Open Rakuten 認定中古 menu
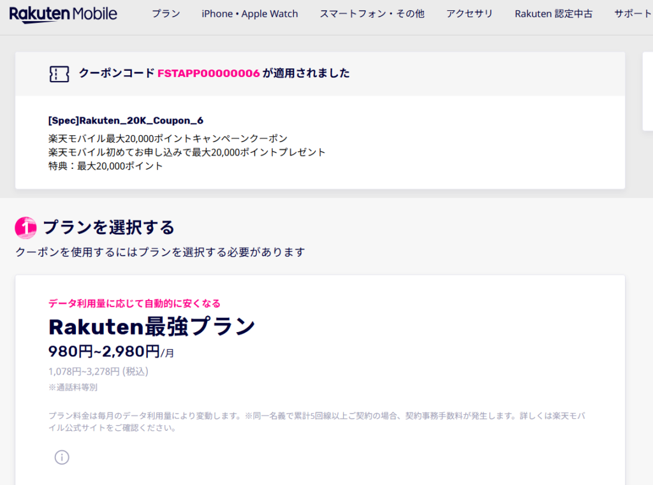Viewport: 653px width, 485px height. [554, 14]
